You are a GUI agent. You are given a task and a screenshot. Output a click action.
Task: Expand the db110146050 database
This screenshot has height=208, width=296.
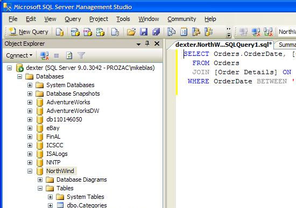point(30,119)
